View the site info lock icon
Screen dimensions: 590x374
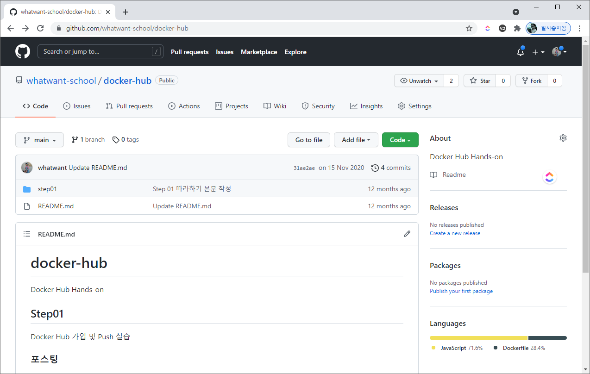point(58,28)
